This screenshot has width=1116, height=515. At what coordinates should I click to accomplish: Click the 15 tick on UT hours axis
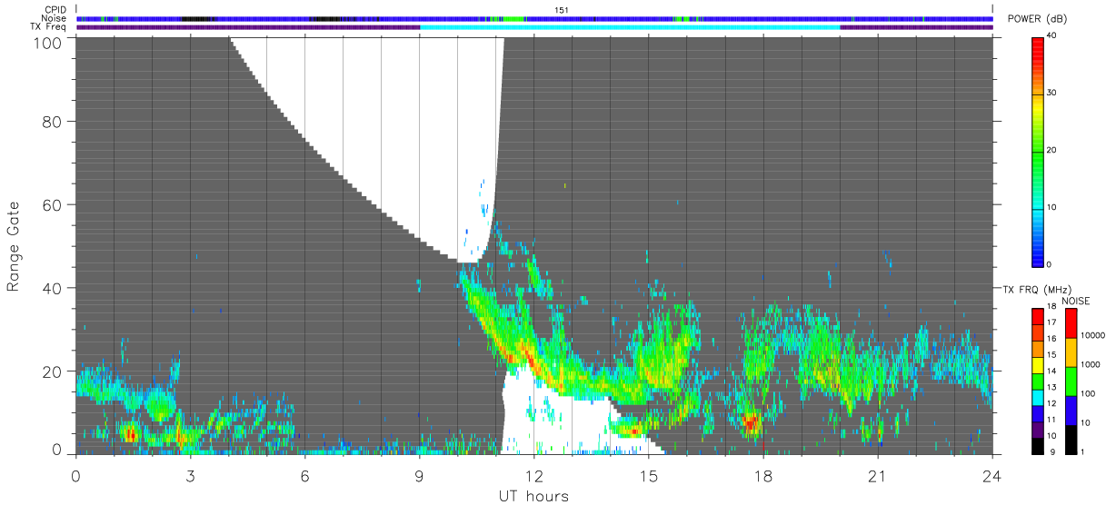tap(648, 475)
